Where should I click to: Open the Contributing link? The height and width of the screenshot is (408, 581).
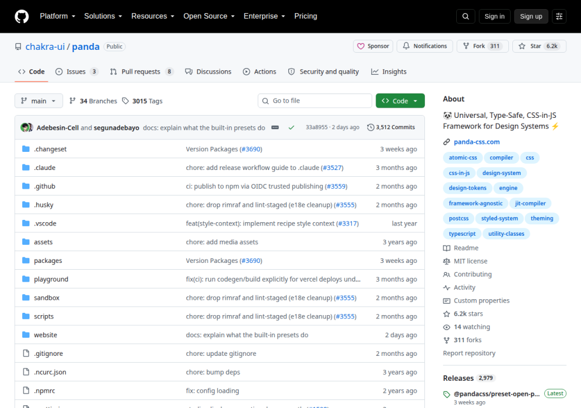[473, 274]
